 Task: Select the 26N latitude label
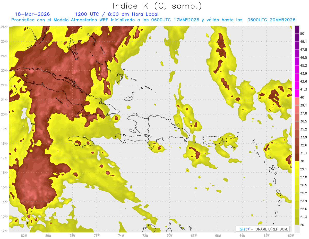4,27
